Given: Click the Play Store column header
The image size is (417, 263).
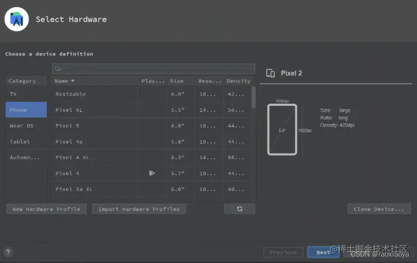Looking at the screenshot, I should click(153, 81).
